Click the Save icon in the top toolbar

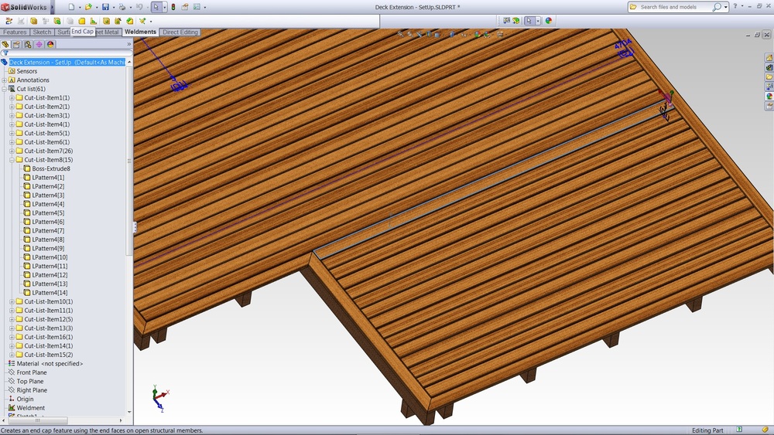[x=105, y=7]
